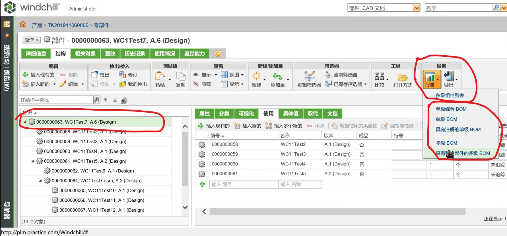507x236 pixels.
Task: Click the pencil Edit (编辑) icon
Action: tap(63, 84)
